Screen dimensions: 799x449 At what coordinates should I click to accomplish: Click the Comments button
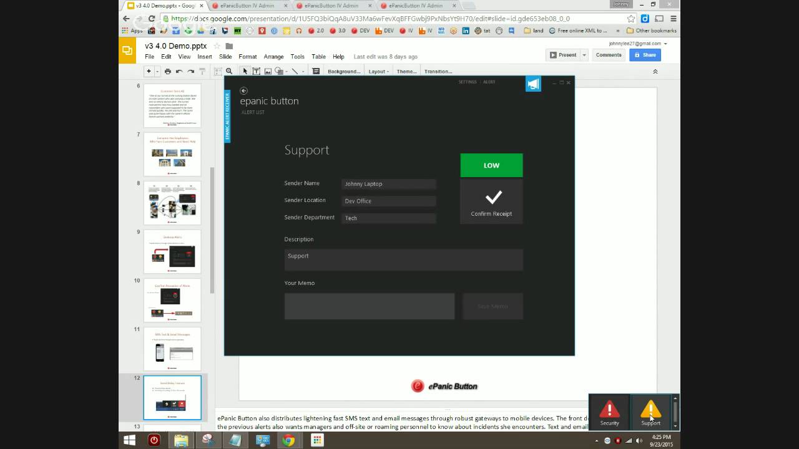point(609,55)
